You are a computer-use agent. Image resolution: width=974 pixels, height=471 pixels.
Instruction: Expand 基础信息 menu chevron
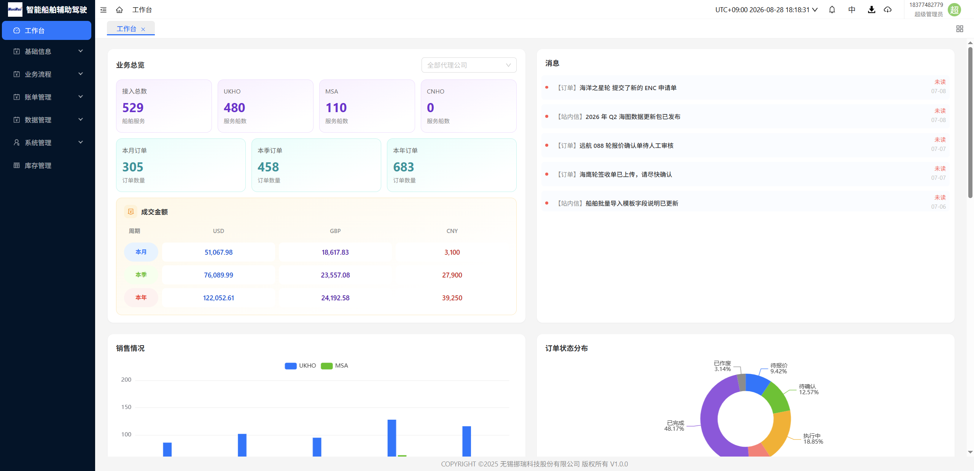click(x=81, y=51)
